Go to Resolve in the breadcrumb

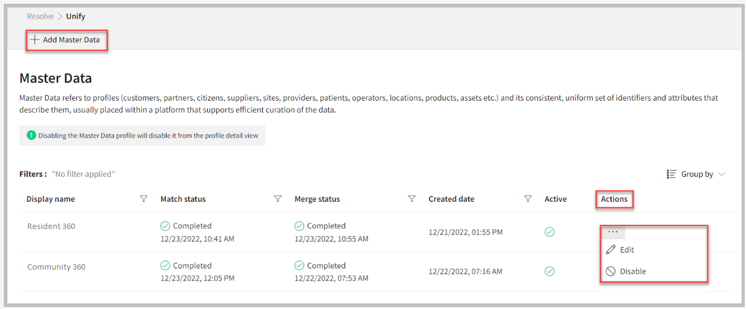(41, 16)
